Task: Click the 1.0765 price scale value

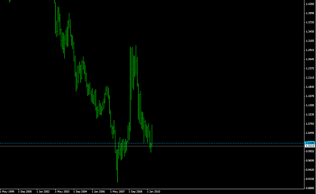Action: point(310,124)
